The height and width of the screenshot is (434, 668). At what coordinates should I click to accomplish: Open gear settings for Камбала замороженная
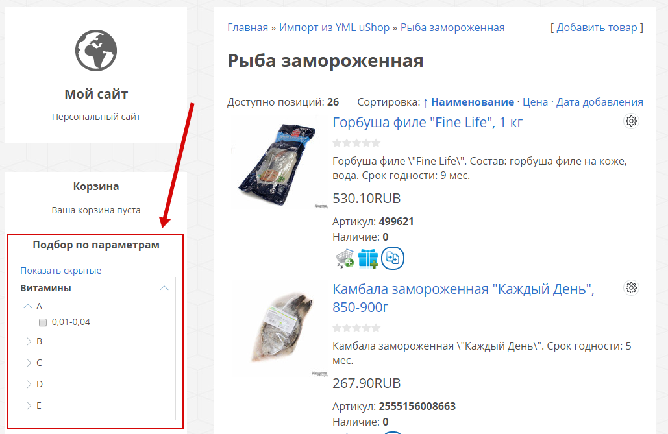(631, 288)
